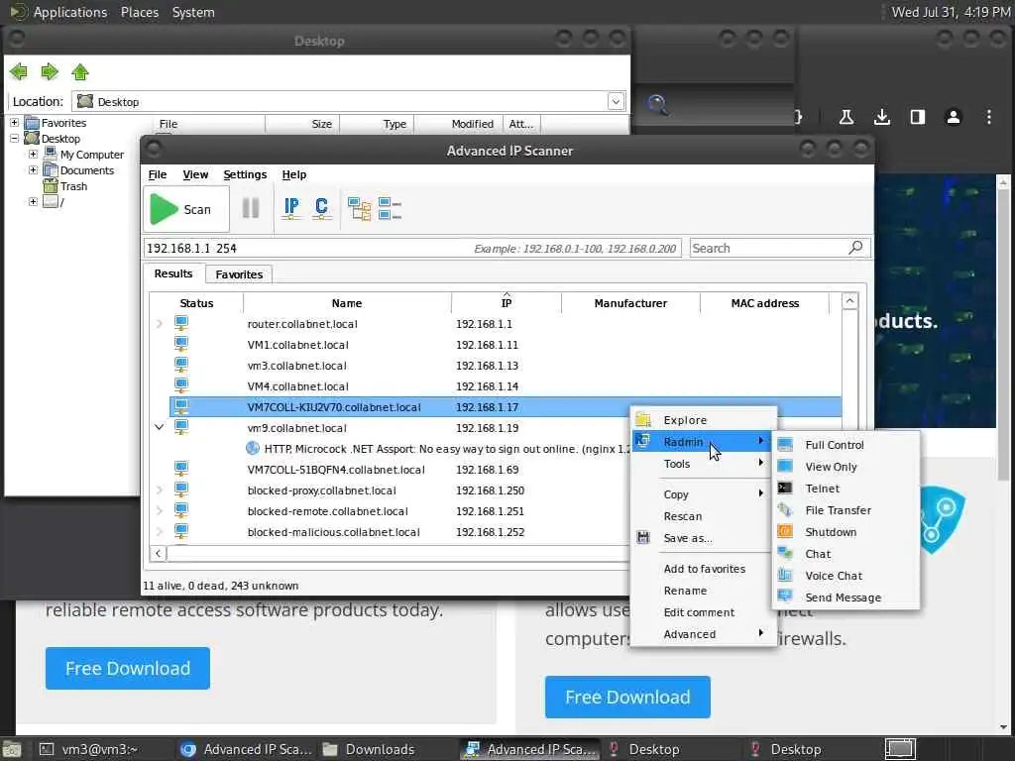Screen dimensions: 1015x761
Task: Click Rename in the context menu
Action: coord(704,591)
